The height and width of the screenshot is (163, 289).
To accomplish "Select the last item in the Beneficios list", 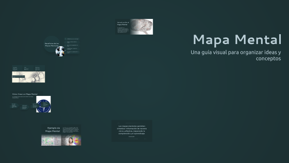I will tap(72, 52).
